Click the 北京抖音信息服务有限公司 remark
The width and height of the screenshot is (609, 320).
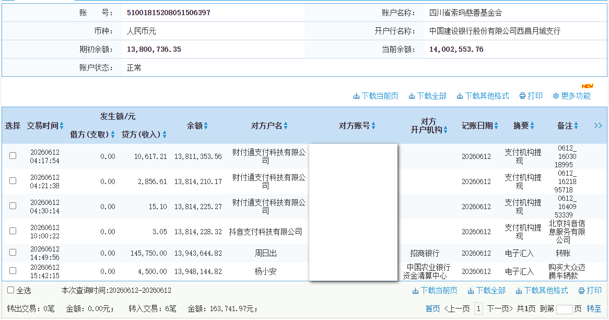pyautogui.click(x=567, y=232)
